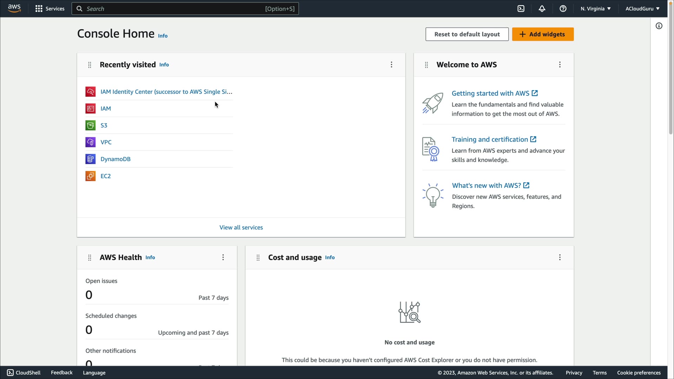Screen dimensions: 674x379
Task: Open View all services link
Action: [241, 227]
